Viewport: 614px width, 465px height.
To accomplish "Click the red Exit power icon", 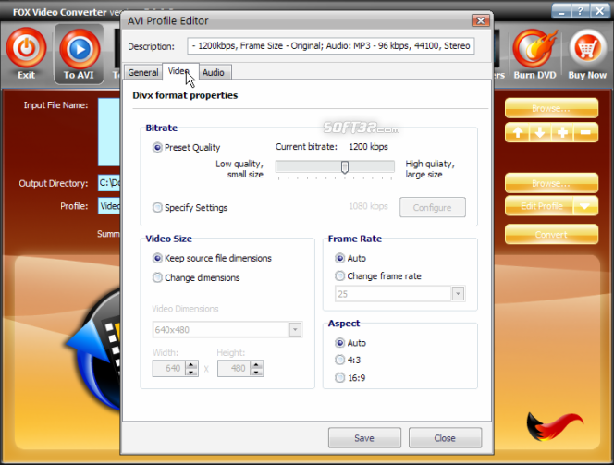I will pyautogui.click(x=26, y=48).
